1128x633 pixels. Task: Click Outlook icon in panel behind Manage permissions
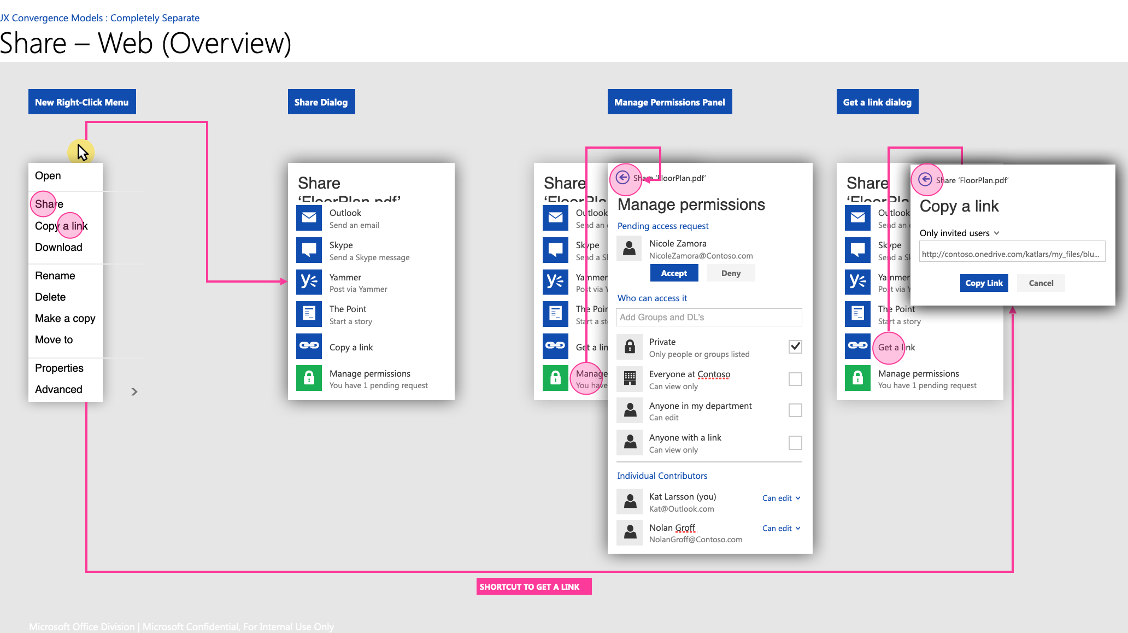pos(555,218)
